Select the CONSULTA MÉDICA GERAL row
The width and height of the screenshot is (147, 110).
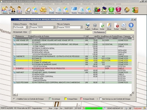pyautogui.click(x=72, y=48)
